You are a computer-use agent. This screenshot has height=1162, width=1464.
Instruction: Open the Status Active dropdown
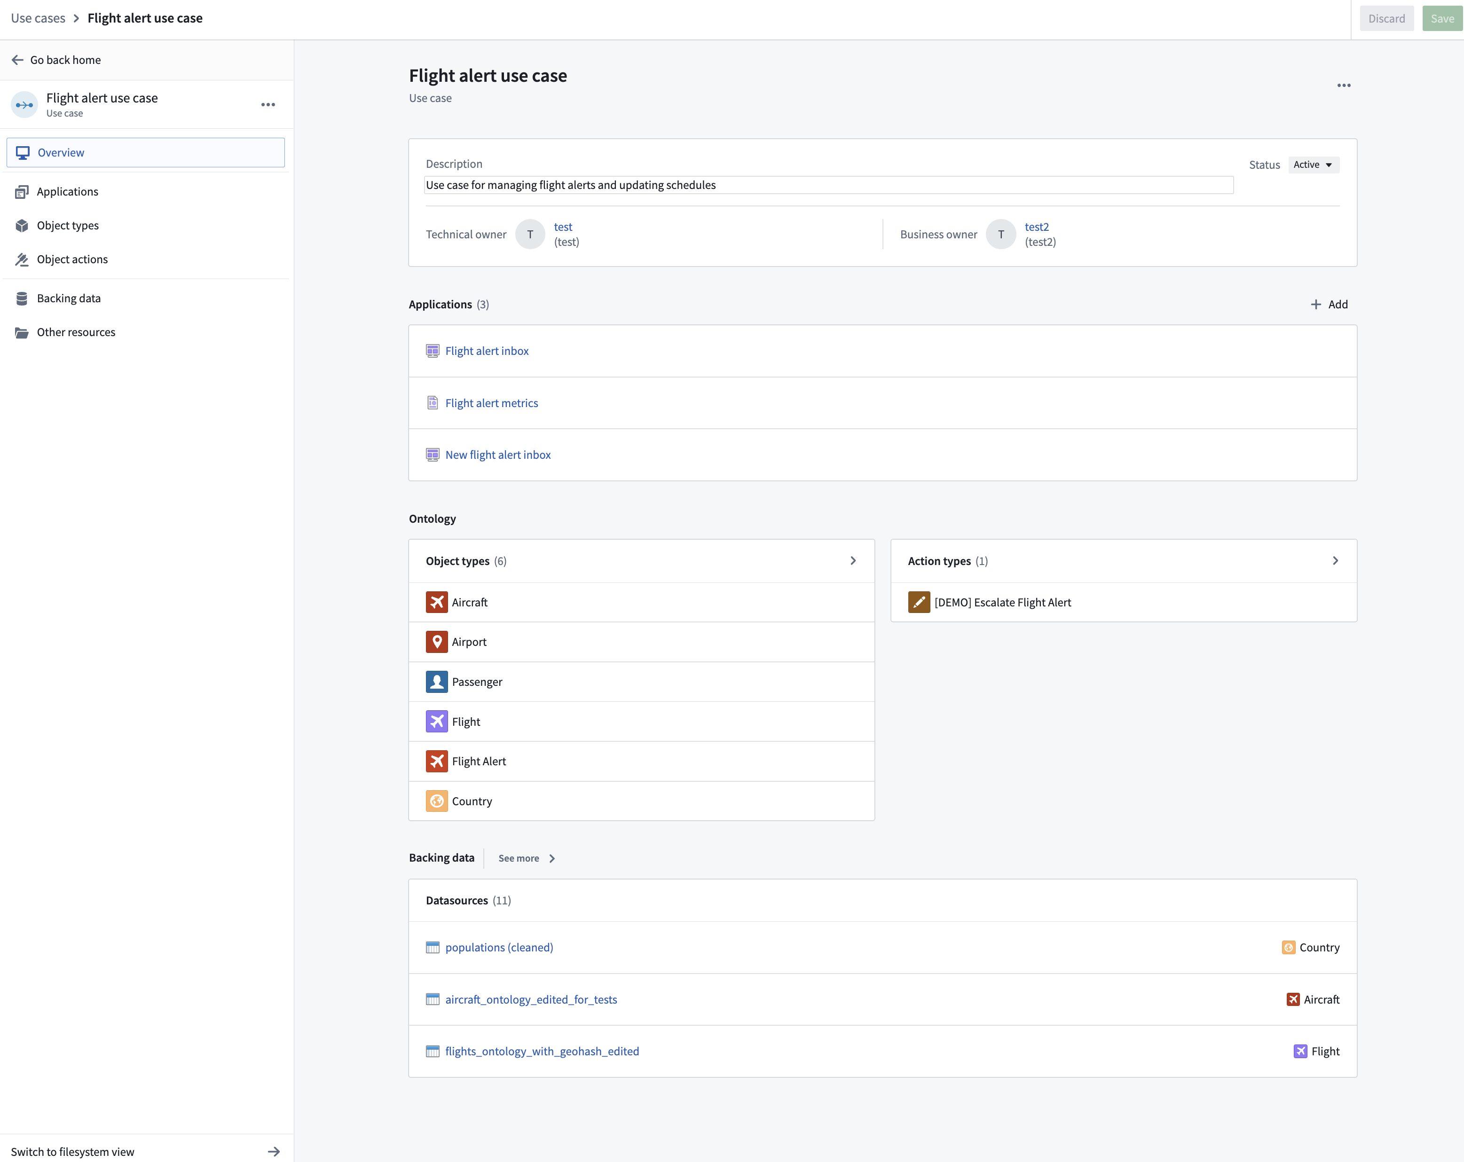[x=1313, y=165]
